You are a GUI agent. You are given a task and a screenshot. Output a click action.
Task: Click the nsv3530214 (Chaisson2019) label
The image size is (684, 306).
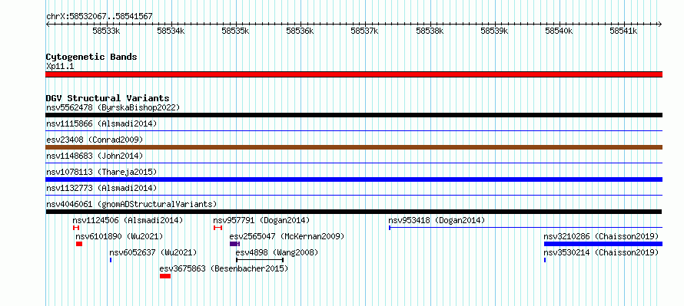(601, 252)
